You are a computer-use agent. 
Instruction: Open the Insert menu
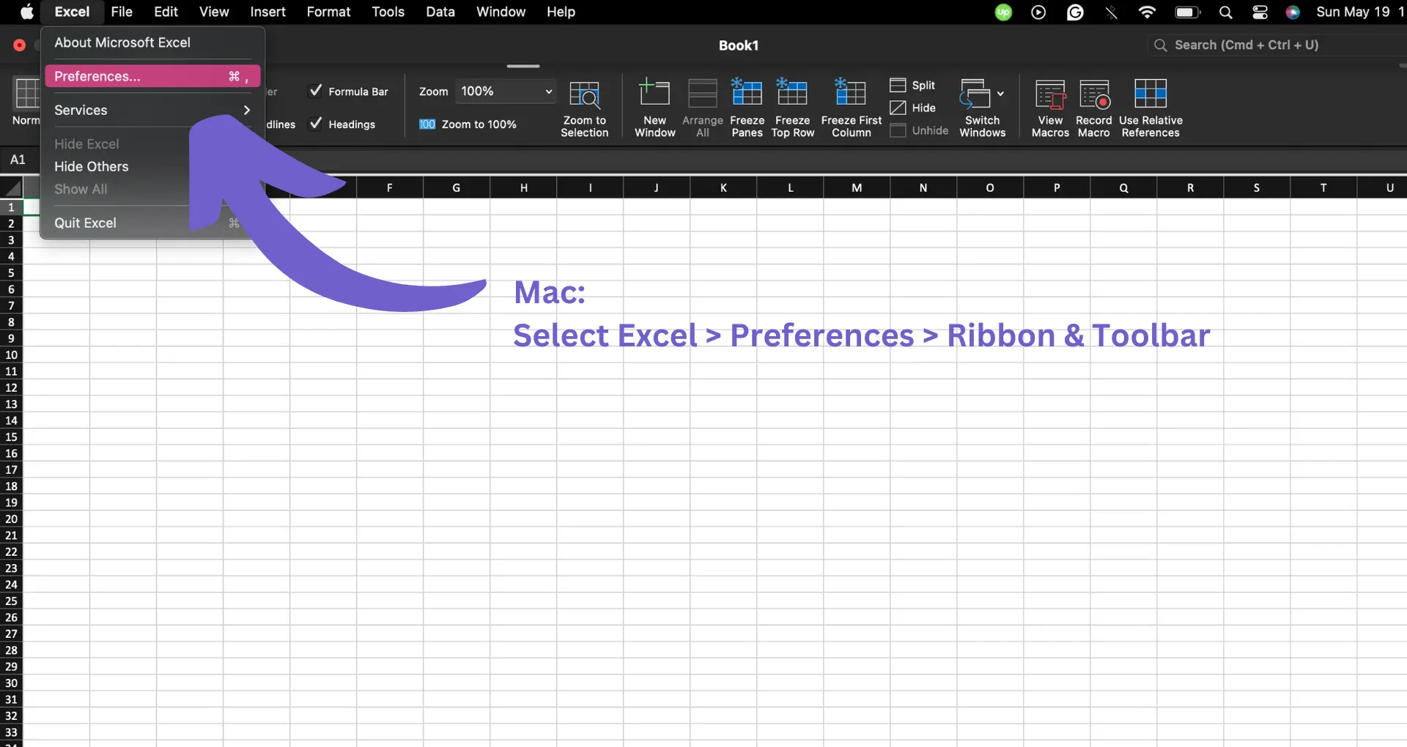(x=267, y=12)
